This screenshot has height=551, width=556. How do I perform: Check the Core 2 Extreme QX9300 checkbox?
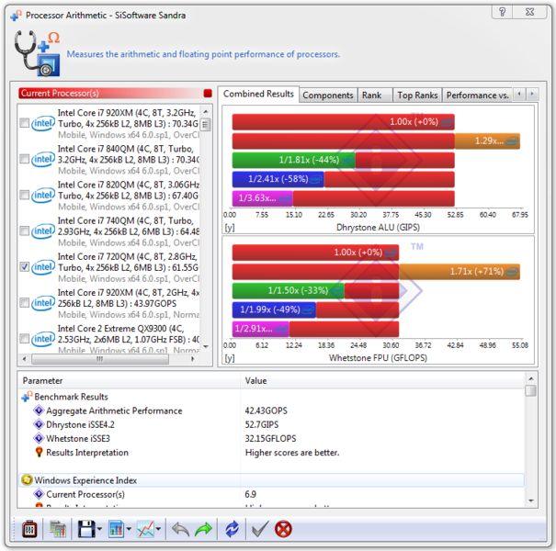pos(24,338)
